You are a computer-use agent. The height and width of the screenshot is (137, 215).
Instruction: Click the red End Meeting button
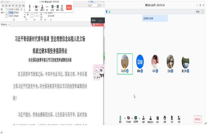[x=198, y=119]
